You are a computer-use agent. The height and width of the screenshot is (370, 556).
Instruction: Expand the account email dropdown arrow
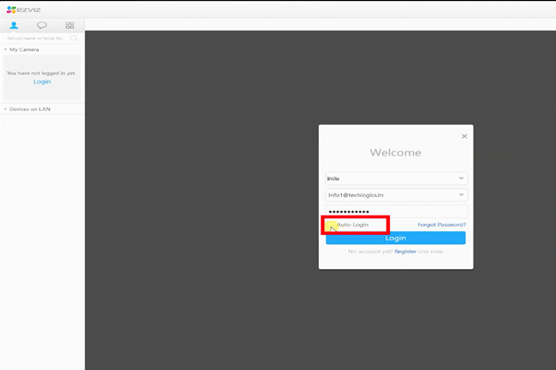click(x=461, y=195)
